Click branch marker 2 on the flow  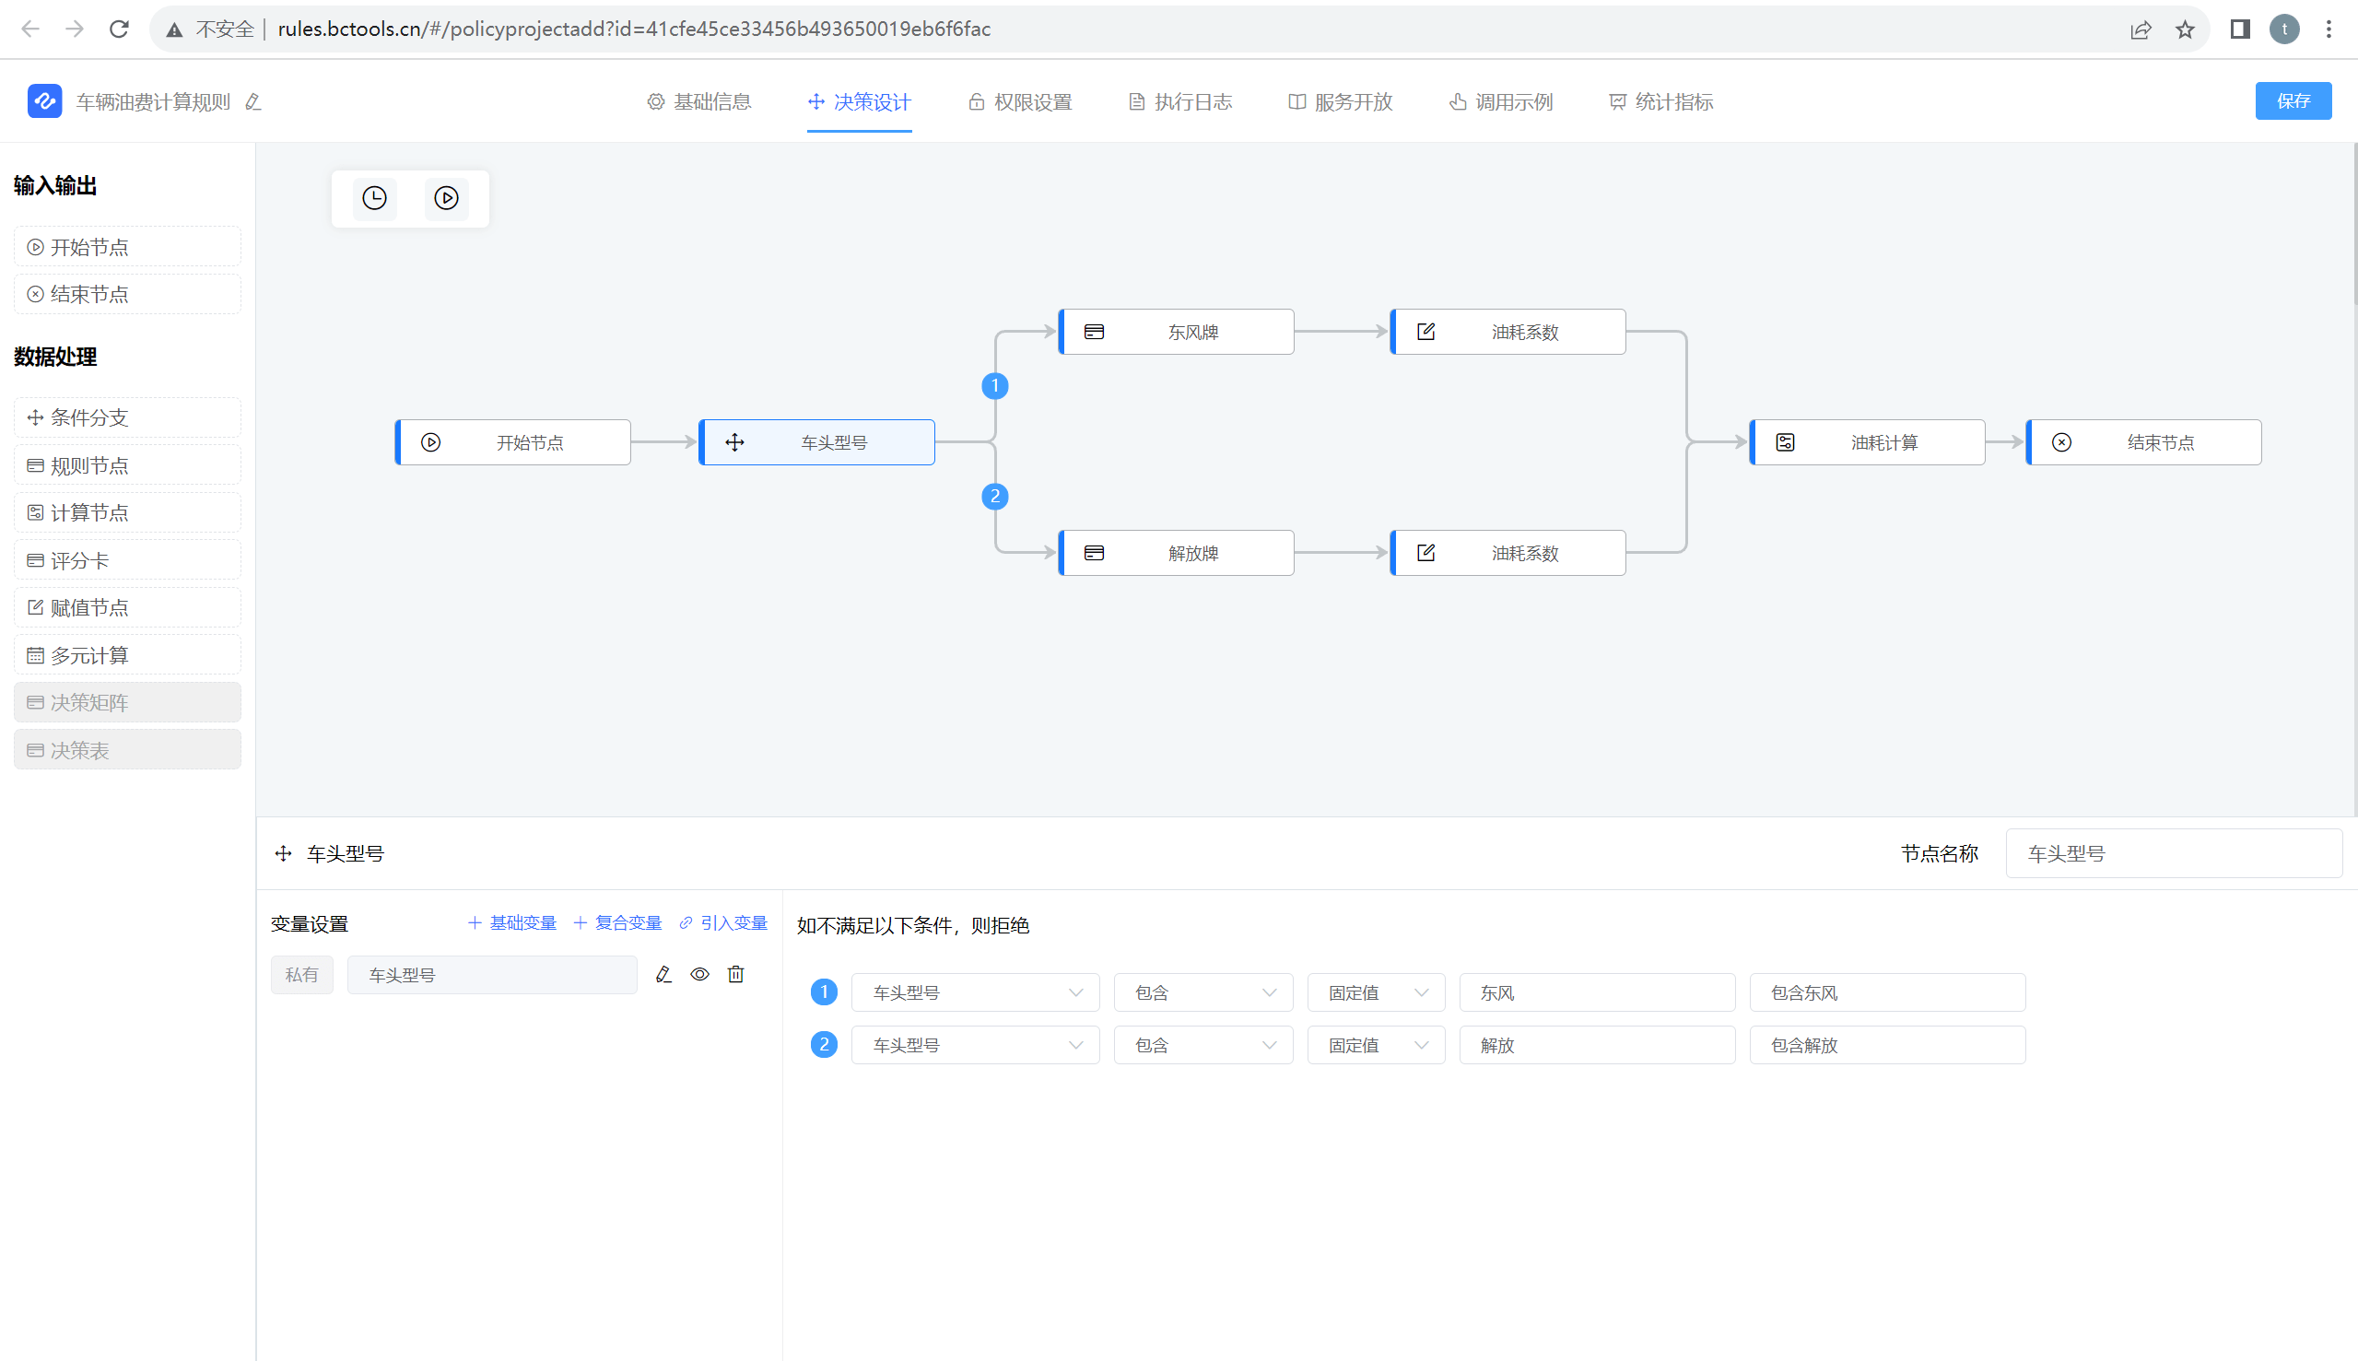(994, 497)
